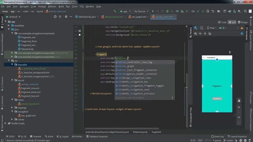Open Fragment_one class in tree
The height and width of the screenshot is (142, 253).
click(x=26, y=37)
